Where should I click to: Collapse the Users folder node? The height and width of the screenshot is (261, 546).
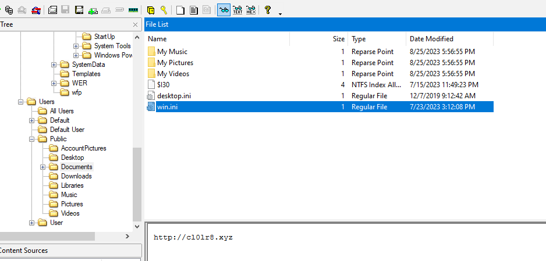click(x=20, y=102)
